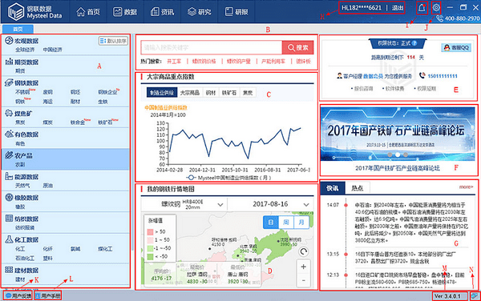Viewport: 481px width, 301px height.
Task: Open the 默认排序 sort dropdown
Action: pos(113,41)
